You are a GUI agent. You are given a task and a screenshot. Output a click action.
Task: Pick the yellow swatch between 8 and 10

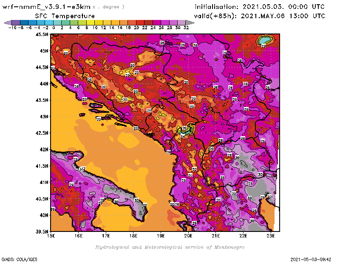pos(91,22)
